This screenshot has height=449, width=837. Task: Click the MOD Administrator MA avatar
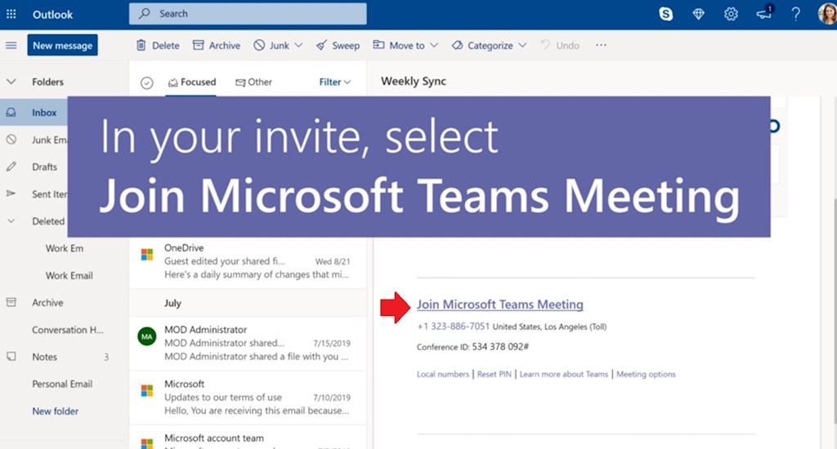coord(147,336)
